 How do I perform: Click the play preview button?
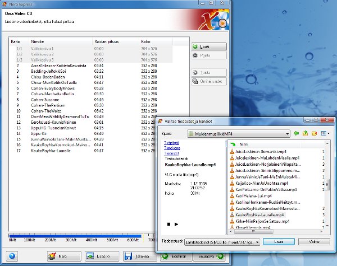pos(176,224)
